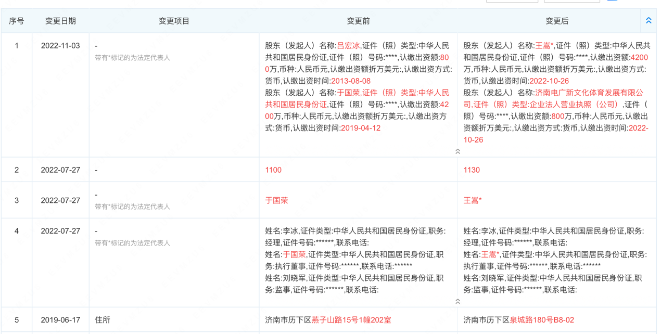Click 住所 change item in row 5
This screenshot has width=661, height=334.
coord(103,320)
